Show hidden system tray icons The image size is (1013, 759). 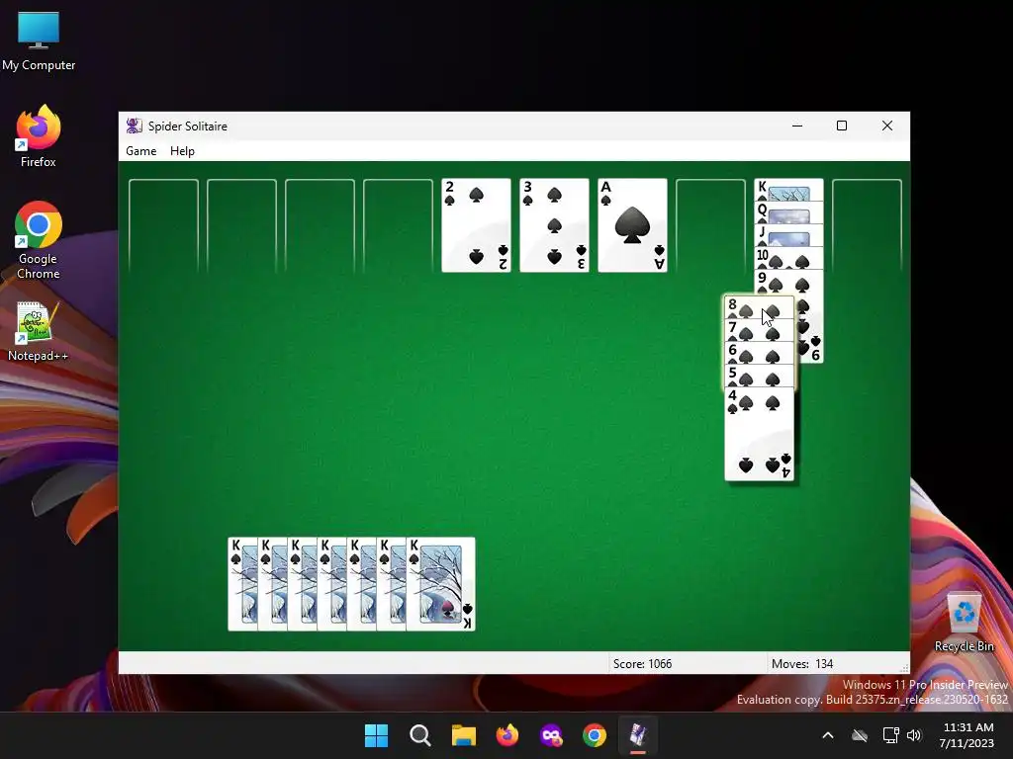[x=828, y=735]
